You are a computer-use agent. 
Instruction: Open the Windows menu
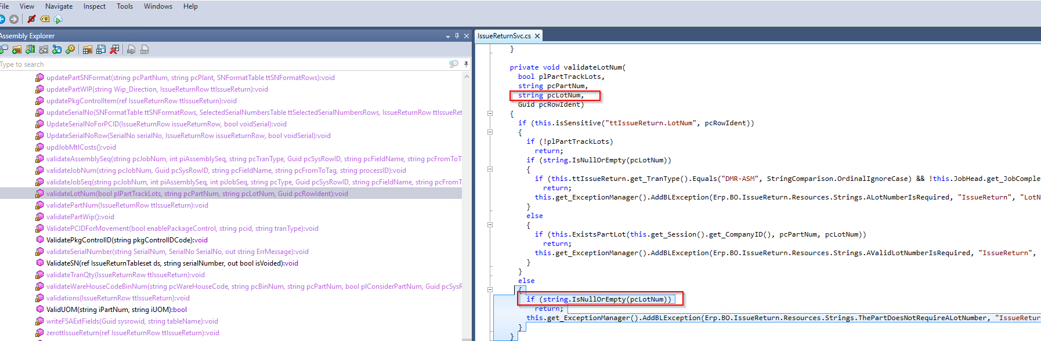coord(158,6)
